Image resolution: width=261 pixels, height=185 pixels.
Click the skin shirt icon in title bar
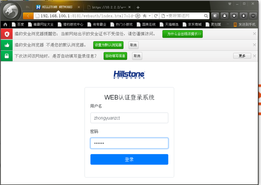pos(230,4)
